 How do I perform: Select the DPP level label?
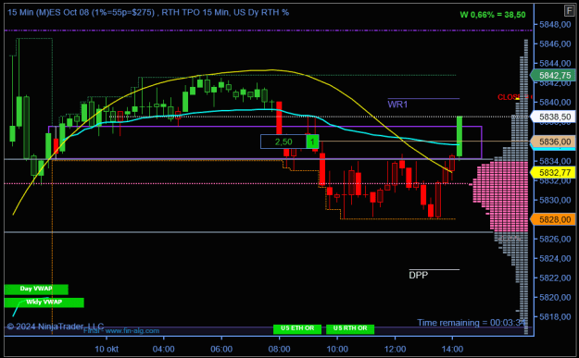tap(419, 275)
